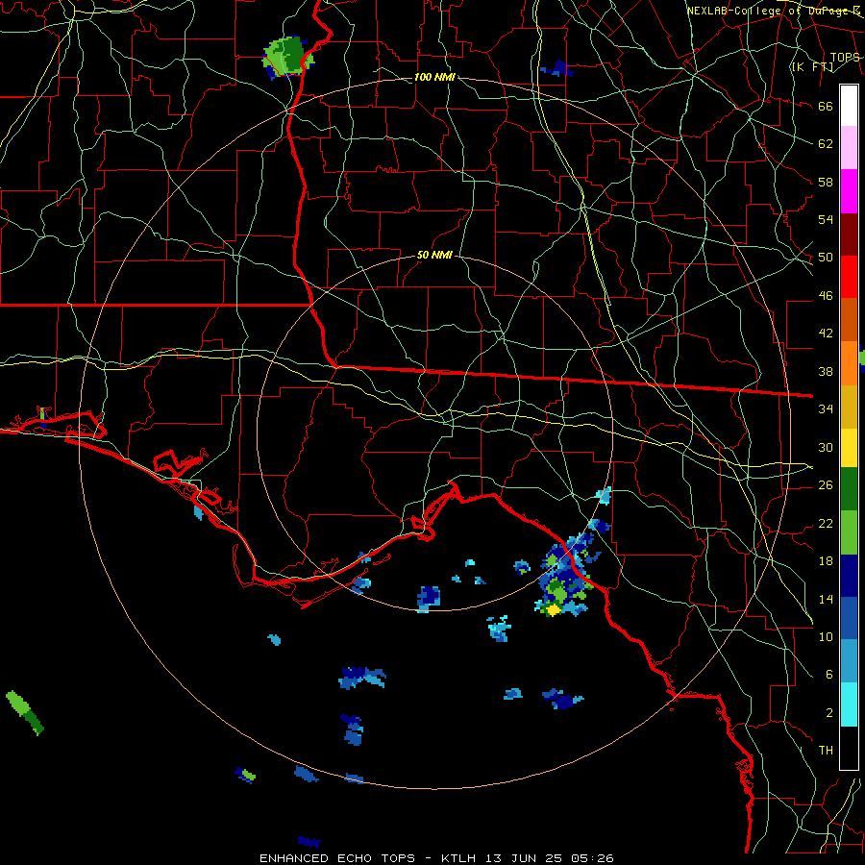Click the magenta swatch on the color scale
Image resolution: width=865 pixels, height=865 pixels.
tap(849, 191)
